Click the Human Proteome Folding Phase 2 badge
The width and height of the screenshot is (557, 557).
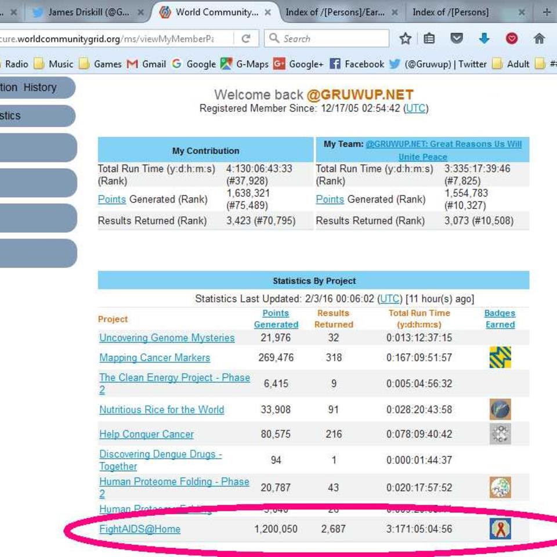pos(500,487)
